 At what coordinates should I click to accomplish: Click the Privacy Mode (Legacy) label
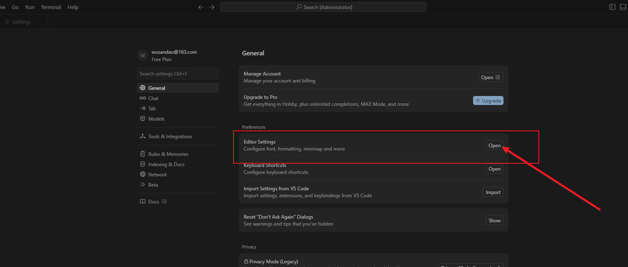pyautogui.click(x=274, y=261)
